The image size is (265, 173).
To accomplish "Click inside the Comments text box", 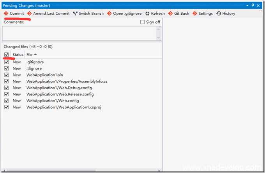I will [78, 33].
